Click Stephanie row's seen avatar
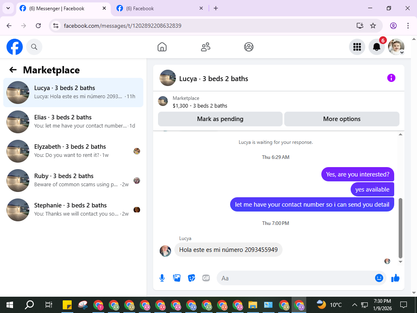 coord(137,210)
